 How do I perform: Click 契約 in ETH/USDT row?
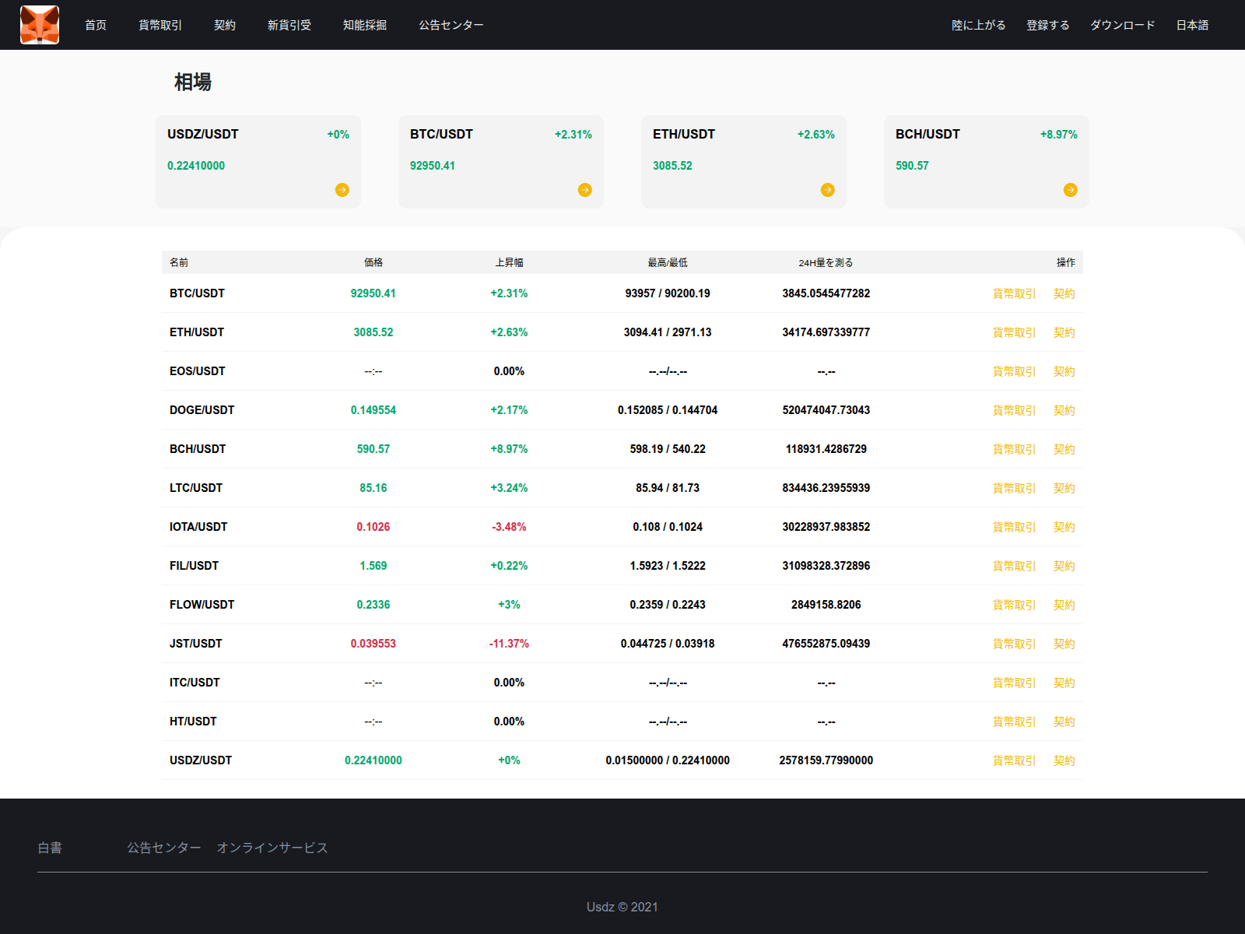[x=1064, y=332]
